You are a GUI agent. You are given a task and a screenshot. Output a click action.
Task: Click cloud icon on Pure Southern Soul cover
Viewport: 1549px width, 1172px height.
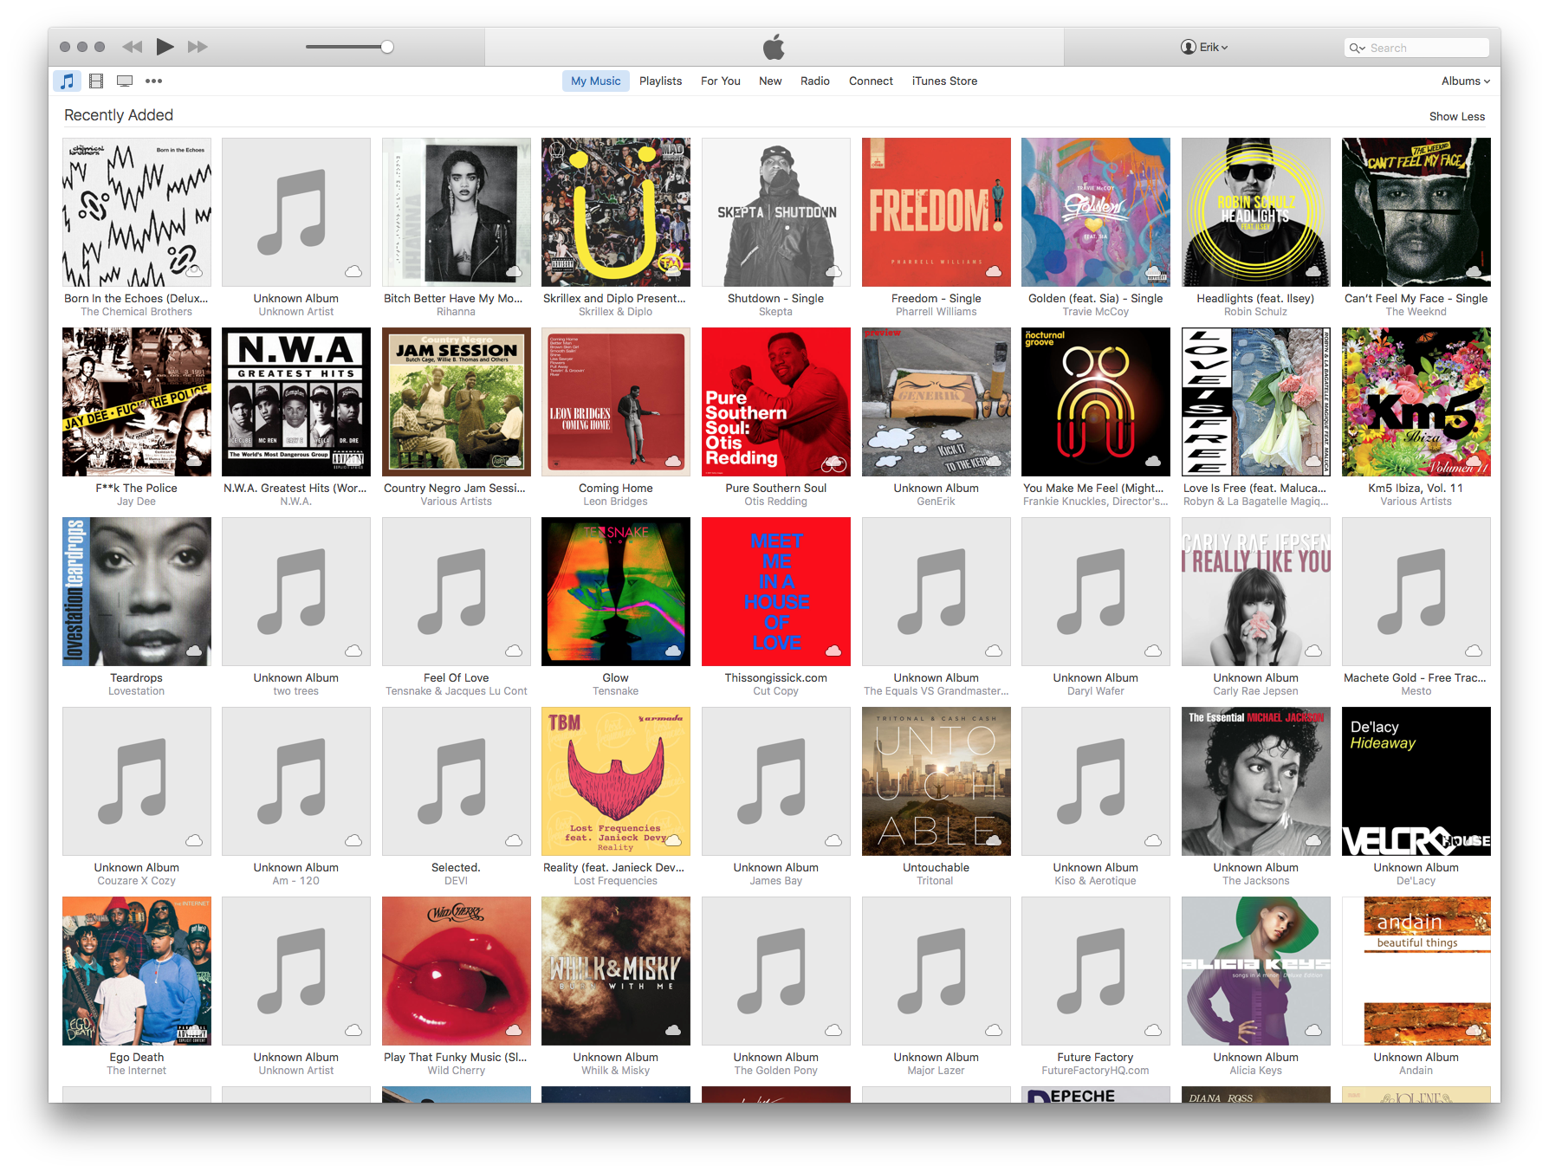pyautogui.click(x=833, y=463)
